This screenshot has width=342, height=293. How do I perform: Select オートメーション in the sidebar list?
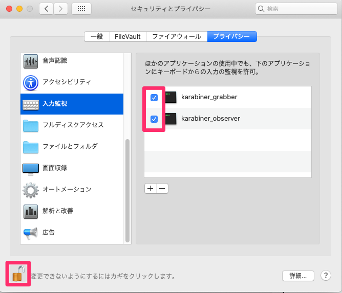click(72, 190)
